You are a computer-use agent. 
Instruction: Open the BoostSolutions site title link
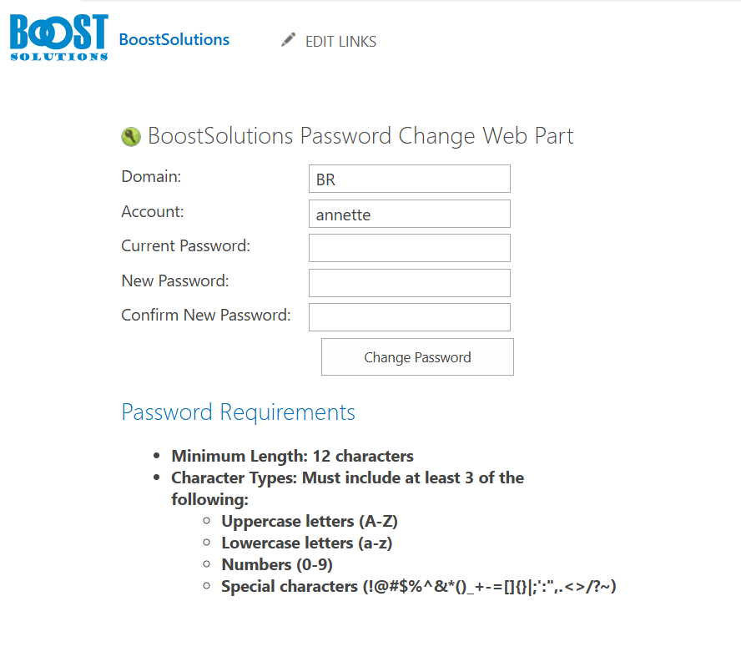click(174, 40)
